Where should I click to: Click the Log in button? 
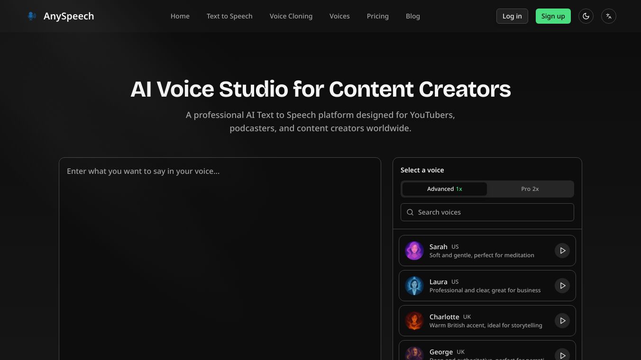pos(512,16)
